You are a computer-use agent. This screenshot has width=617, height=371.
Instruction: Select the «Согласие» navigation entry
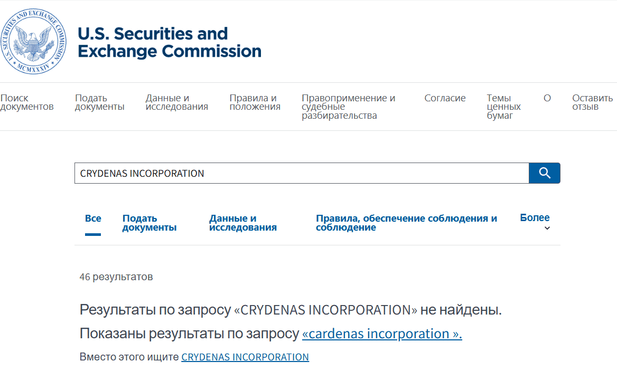[x=445, y=98]
